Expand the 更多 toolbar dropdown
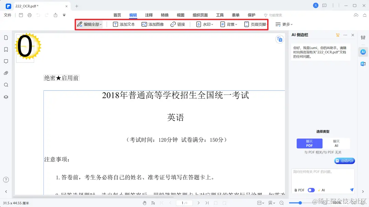 point(284,24)
